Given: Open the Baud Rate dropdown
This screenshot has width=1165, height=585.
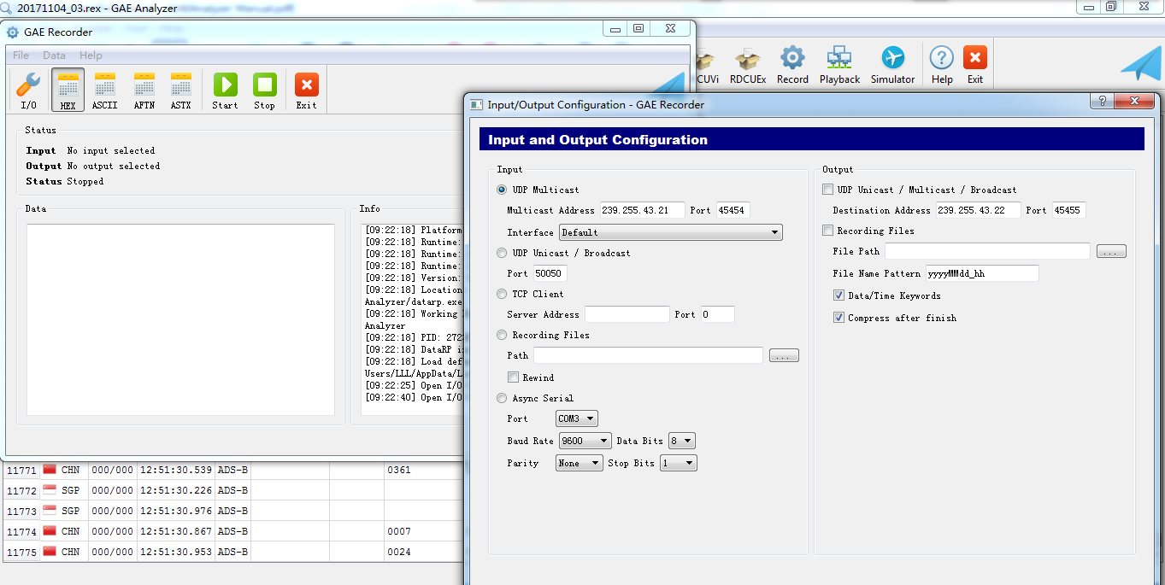Looking at the screenshot, I should tap(585, 441).
